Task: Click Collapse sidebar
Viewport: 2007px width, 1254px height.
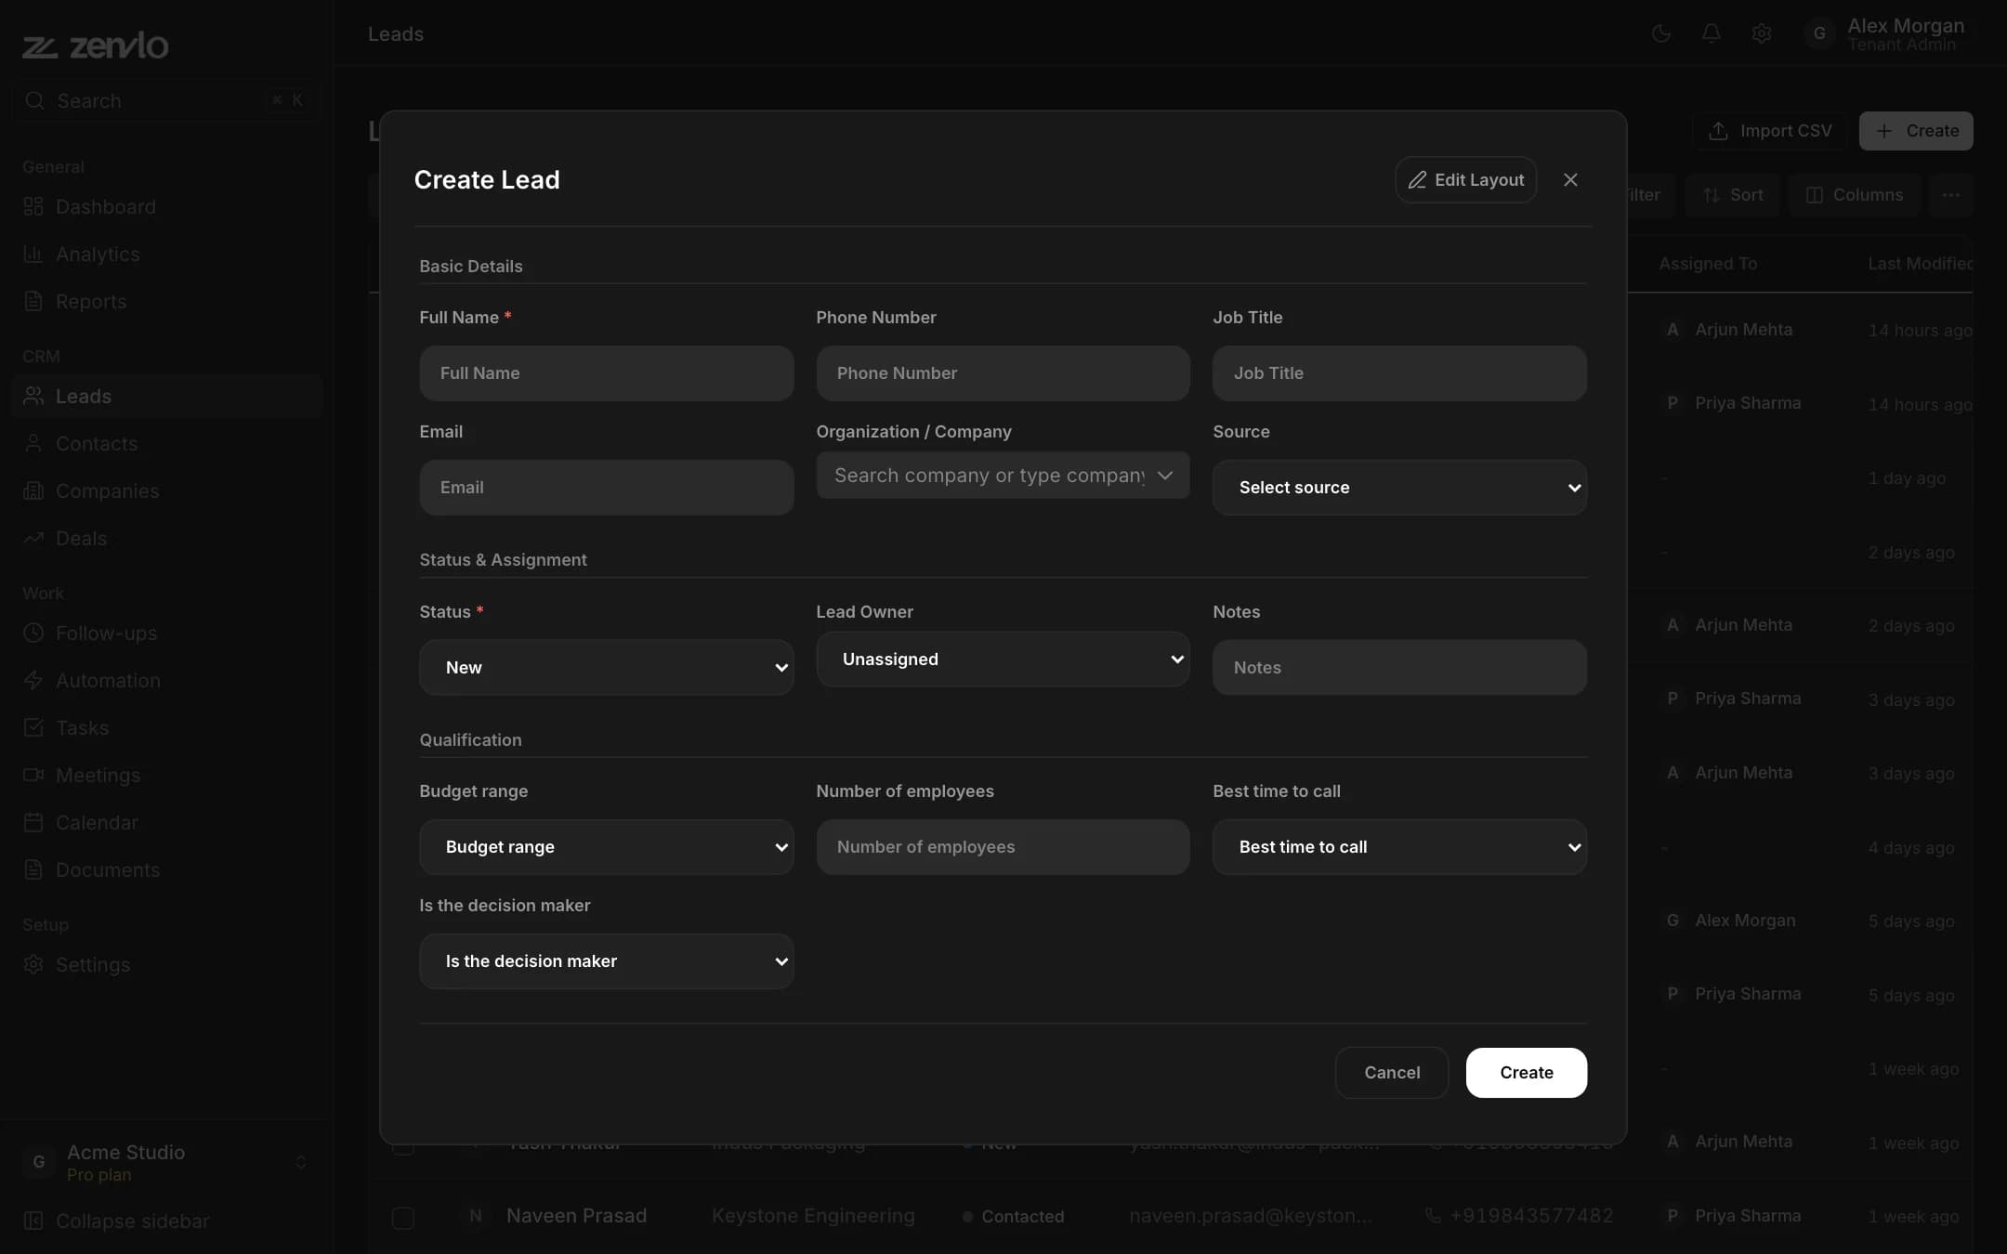Action: (167, 1221)
